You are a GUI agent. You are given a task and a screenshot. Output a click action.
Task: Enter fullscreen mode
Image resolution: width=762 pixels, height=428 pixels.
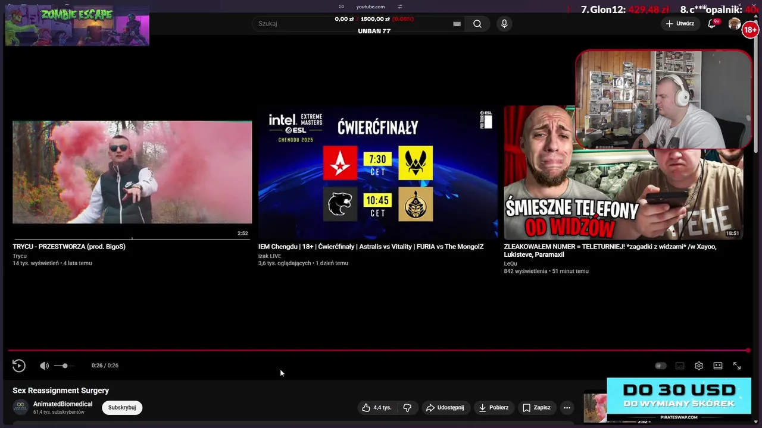pyautogui.click(x=737, y=366)
